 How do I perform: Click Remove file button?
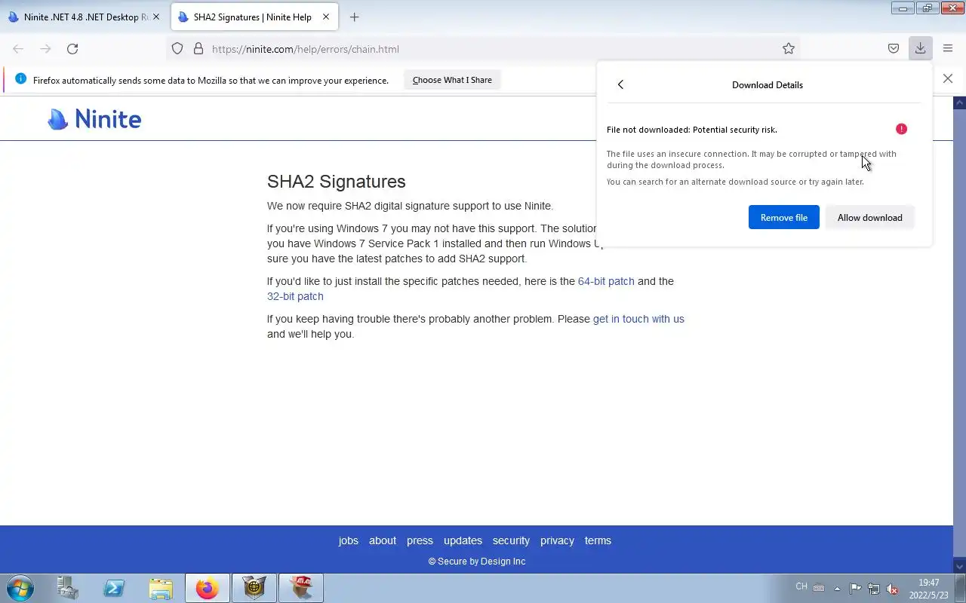click(x=783, y=217)
